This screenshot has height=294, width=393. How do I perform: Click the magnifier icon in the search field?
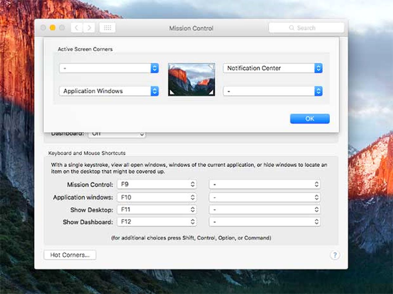[x=291, y=28]
